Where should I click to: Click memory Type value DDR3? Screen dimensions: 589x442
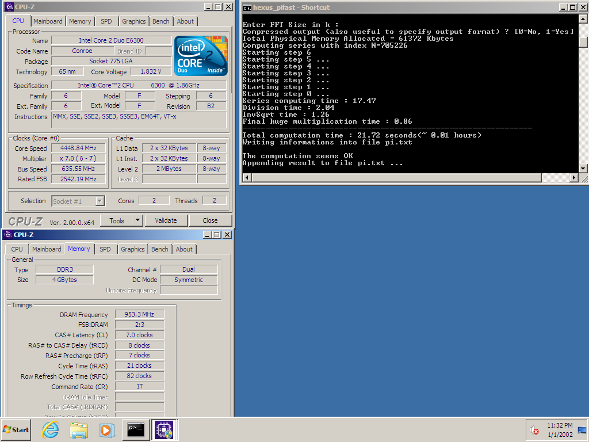tap(64, 269)
